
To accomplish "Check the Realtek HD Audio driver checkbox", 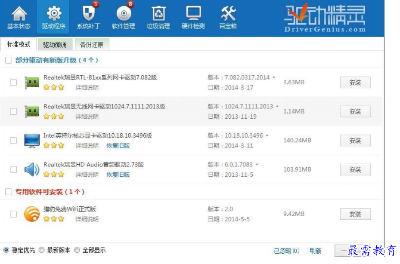I will [x=13, y=169].
